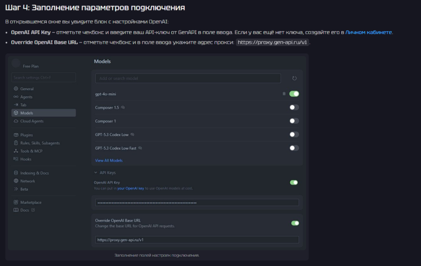Click the View All Models link
Image resolution: width=421 pixels, height=266 pixels.
(x=109, y=160)
